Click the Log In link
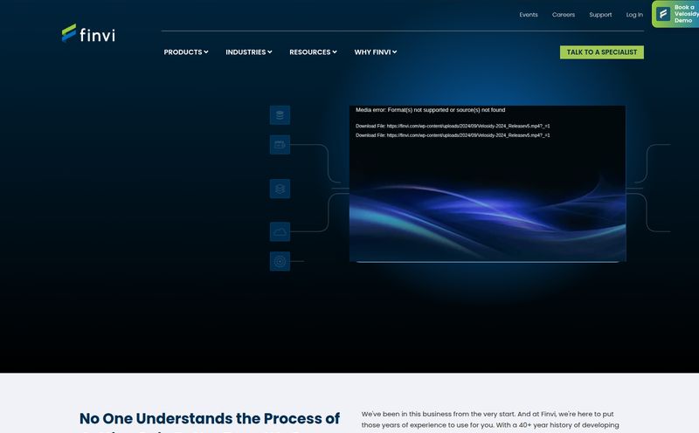Screen dimensions: 699x433 [x=634, y=15]
